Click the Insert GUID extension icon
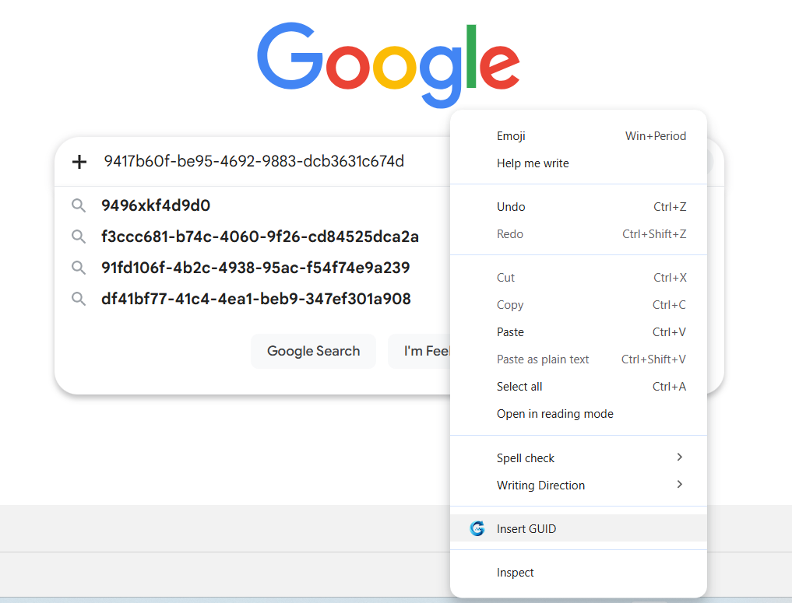 (x=477, y=528)
